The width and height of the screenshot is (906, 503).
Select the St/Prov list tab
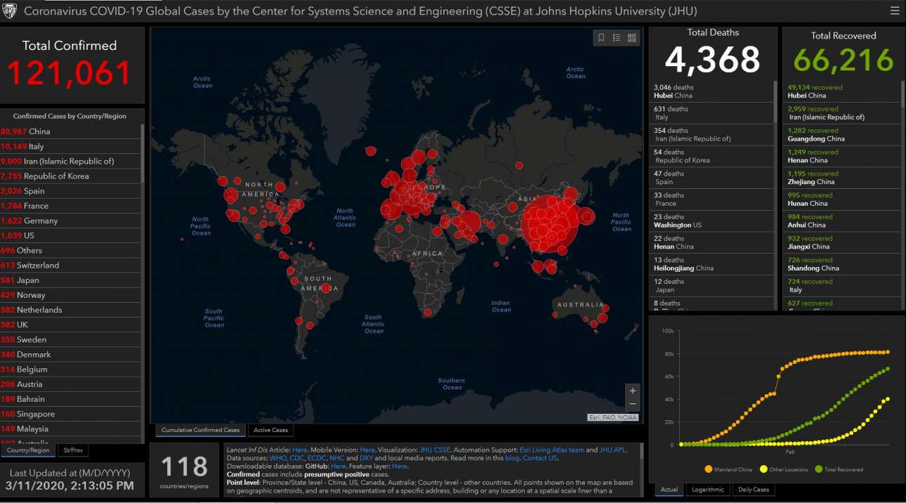coord(72,450)
